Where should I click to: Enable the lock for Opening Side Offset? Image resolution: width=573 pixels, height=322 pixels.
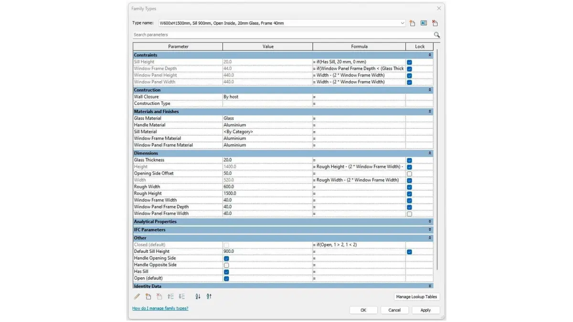[409, 174]
